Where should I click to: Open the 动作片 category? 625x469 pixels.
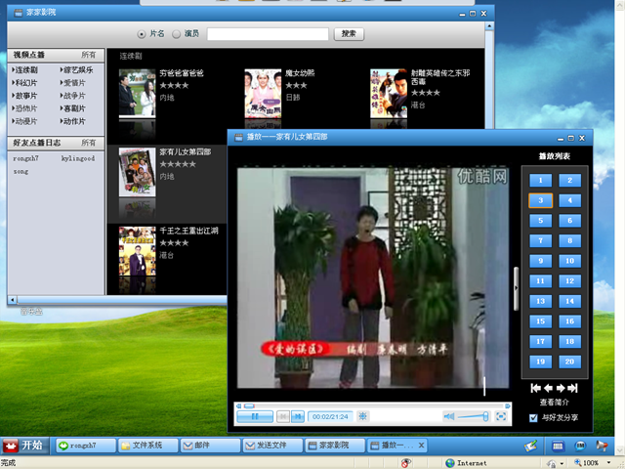[x=73, y=121]
